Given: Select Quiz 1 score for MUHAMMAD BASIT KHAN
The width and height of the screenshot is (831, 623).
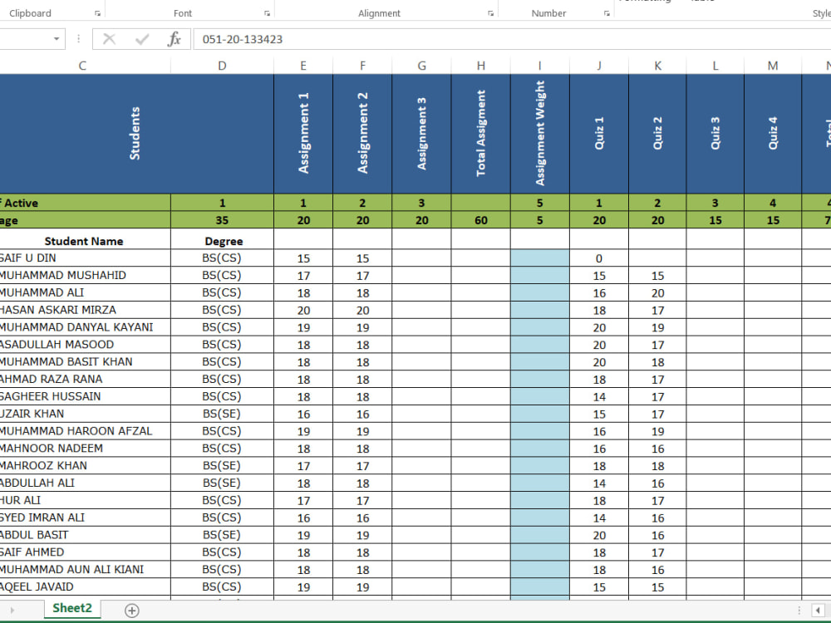Looking at the screenshot, I should (x=599, y=362).
